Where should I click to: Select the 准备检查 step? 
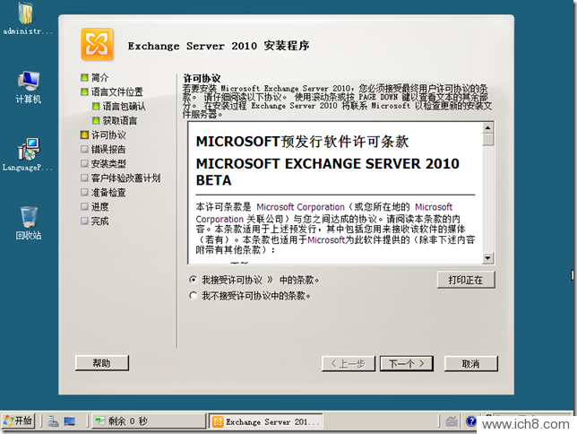(103, 192)
